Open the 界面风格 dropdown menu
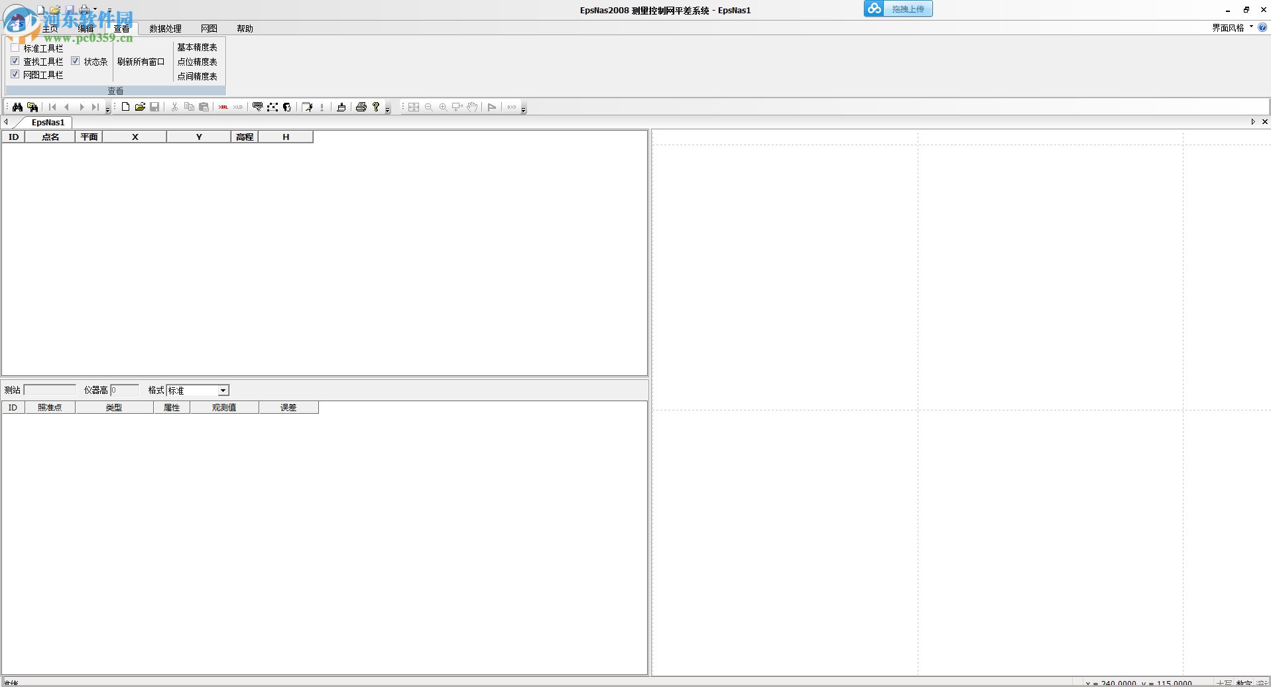 (1232, 28)
